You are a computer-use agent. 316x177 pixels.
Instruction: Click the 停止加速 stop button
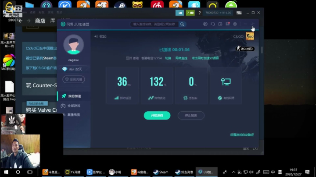coord(191,116)
